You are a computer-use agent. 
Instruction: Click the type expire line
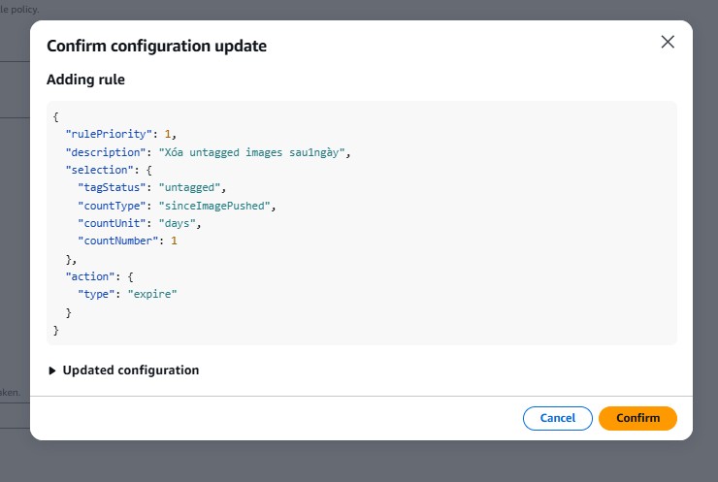pyautogui.click(x=127, y=294)
